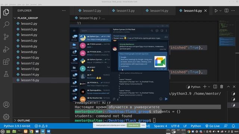Open the Linux Mint start menu

click(x=3, y=131)
